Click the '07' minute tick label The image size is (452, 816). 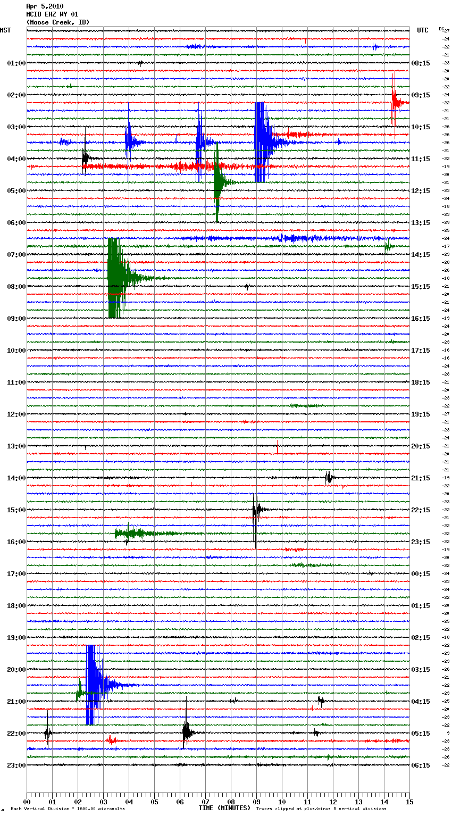coord(205,802)
